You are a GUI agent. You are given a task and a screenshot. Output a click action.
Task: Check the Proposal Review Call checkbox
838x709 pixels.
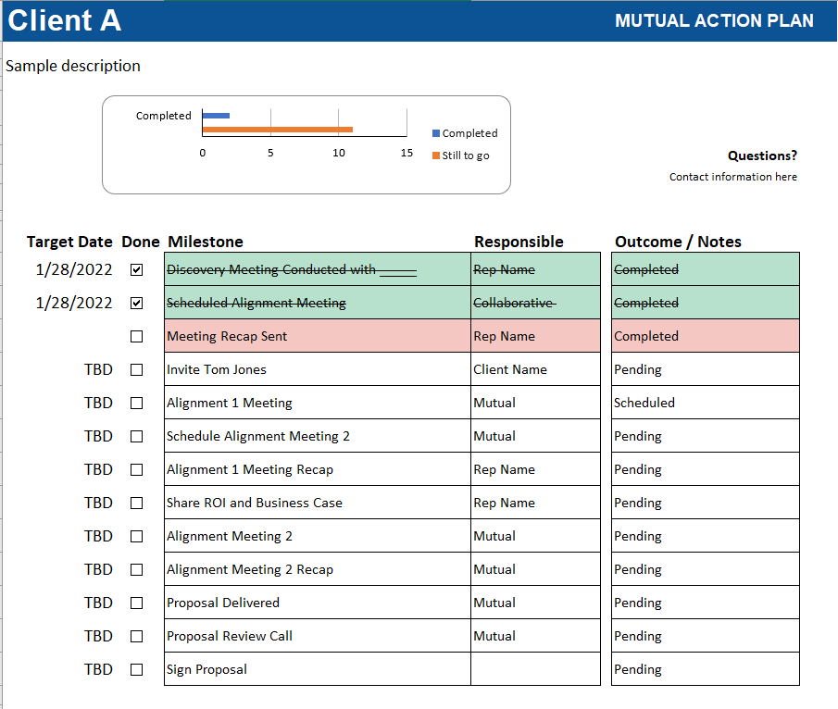(137, 636)
